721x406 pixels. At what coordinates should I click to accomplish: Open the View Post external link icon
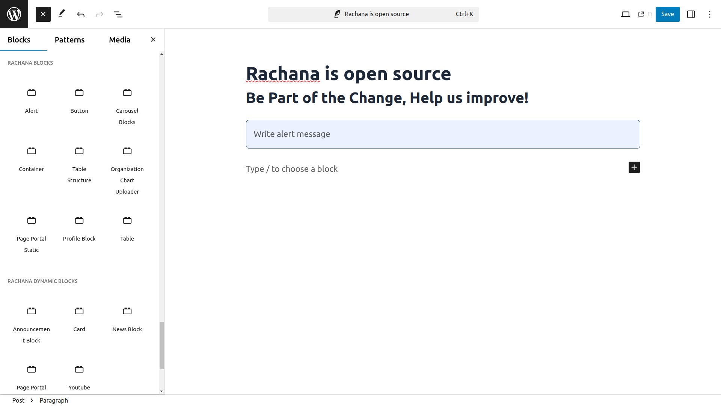(641, 14)
